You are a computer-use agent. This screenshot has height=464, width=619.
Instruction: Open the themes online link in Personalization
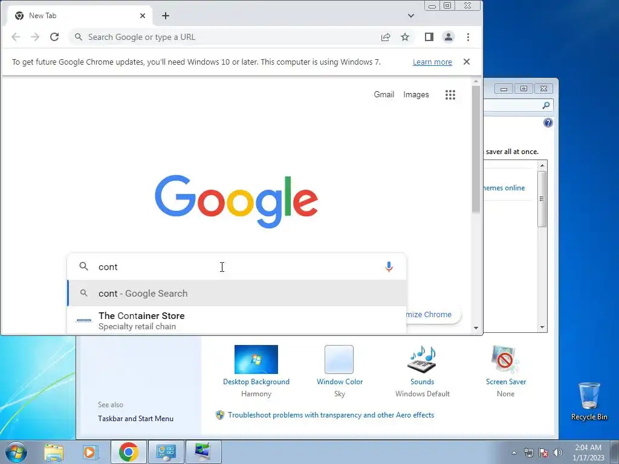point(504,188)
